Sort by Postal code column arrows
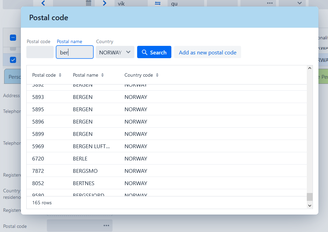 coord(60,75)
